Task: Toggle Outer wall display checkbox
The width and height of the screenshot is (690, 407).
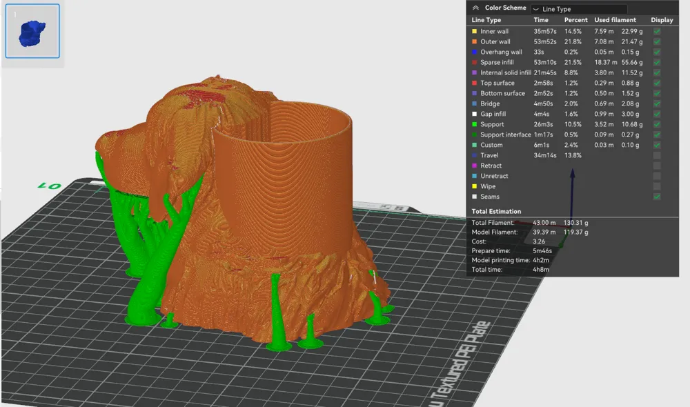Action: 657,41
